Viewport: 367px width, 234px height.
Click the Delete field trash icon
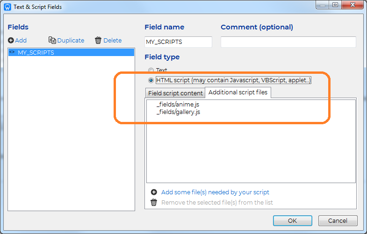click(x=98, y=40)
